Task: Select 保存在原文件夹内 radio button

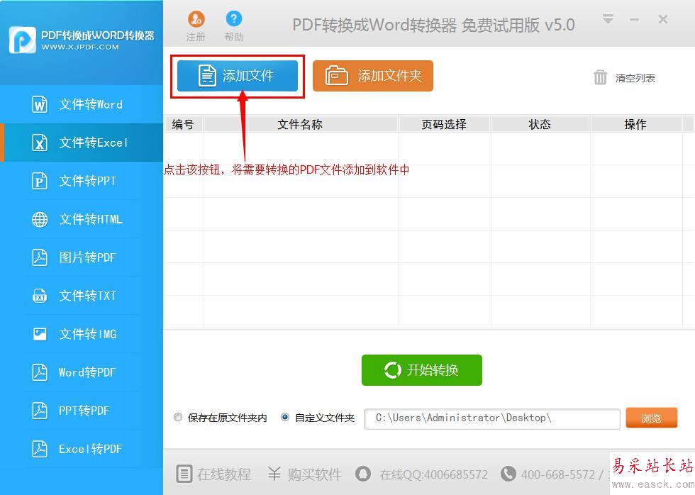Action: pos(178,418)
